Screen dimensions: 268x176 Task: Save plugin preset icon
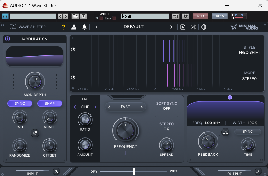coord(183,27)
